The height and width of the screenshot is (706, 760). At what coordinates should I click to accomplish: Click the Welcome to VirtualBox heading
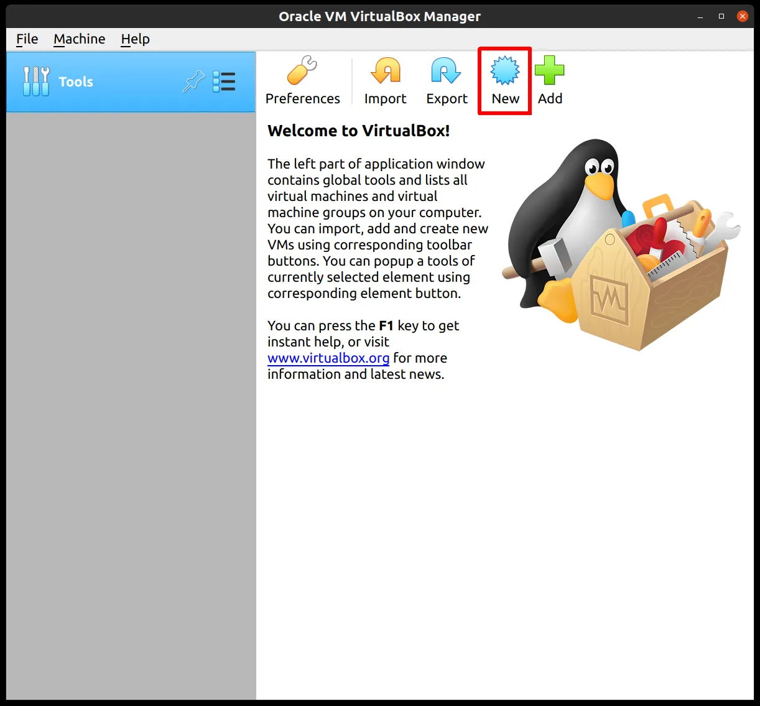[358, 131]
